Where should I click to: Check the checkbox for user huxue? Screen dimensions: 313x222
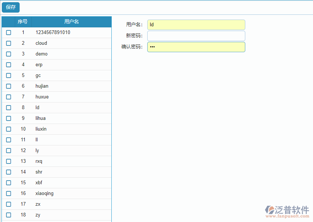(9, 97)
